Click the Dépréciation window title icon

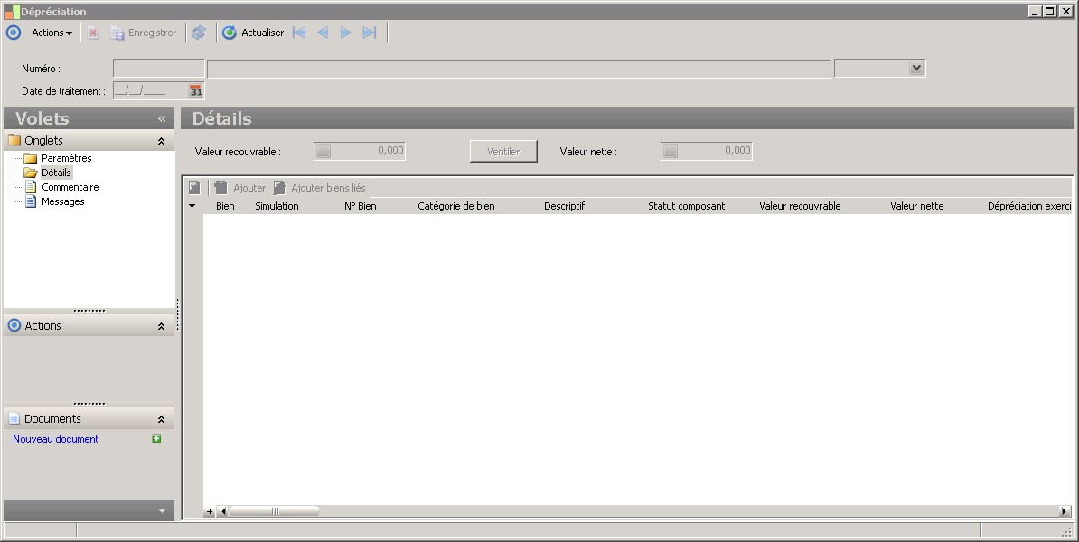pyautogui.click(x=12, y=11)
